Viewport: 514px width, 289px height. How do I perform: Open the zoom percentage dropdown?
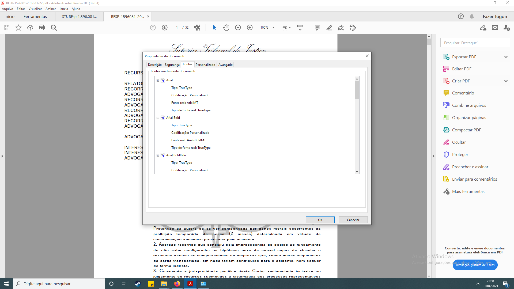(x=273, y=28)
